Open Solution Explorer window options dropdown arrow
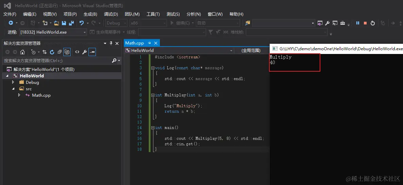Viewport: 403px width, 185px height. tap(105, 43)
